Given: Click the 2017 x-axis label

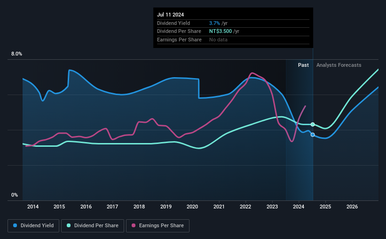Looking at the screenshot, I should pos(112,207).
